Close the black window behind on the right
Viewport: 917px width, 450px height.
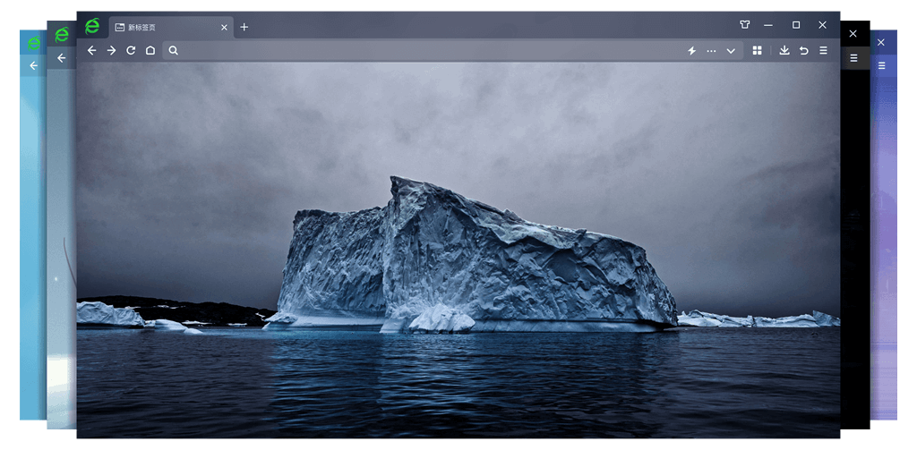pos(853,33)
